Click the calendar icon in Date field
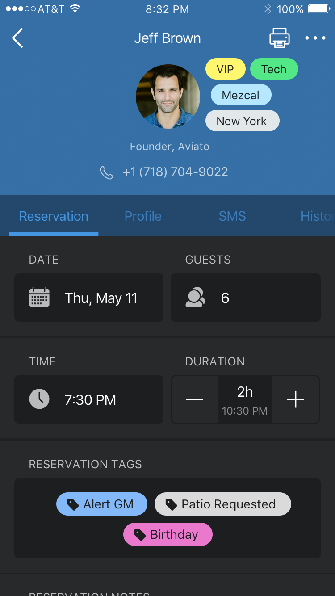 tap(39, 298)
